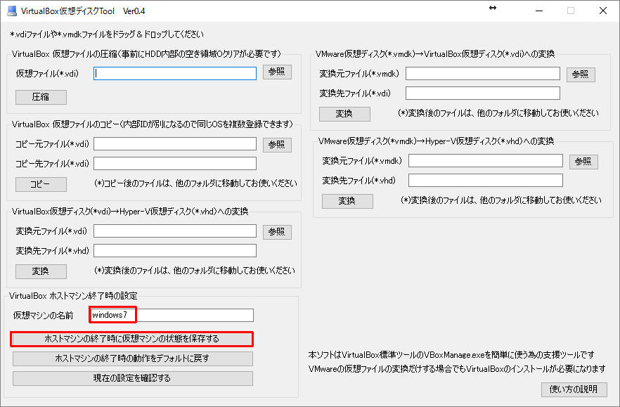This screenshot has width=620, height=407.
Task: Click the VirtualBox仮想ディスクTool title bar icon
Action: (x=12, y=11)
